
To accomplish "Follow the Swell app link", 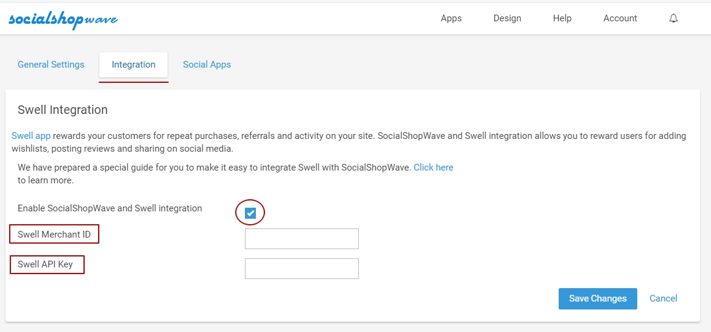I will (x=31, y=136).
